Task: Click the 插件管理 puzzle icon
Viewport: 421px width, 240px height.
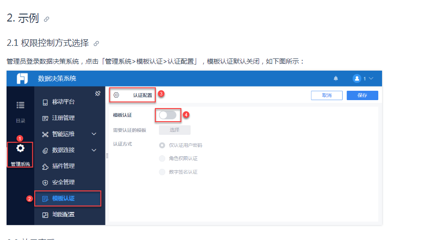Action: pos(45,167)
